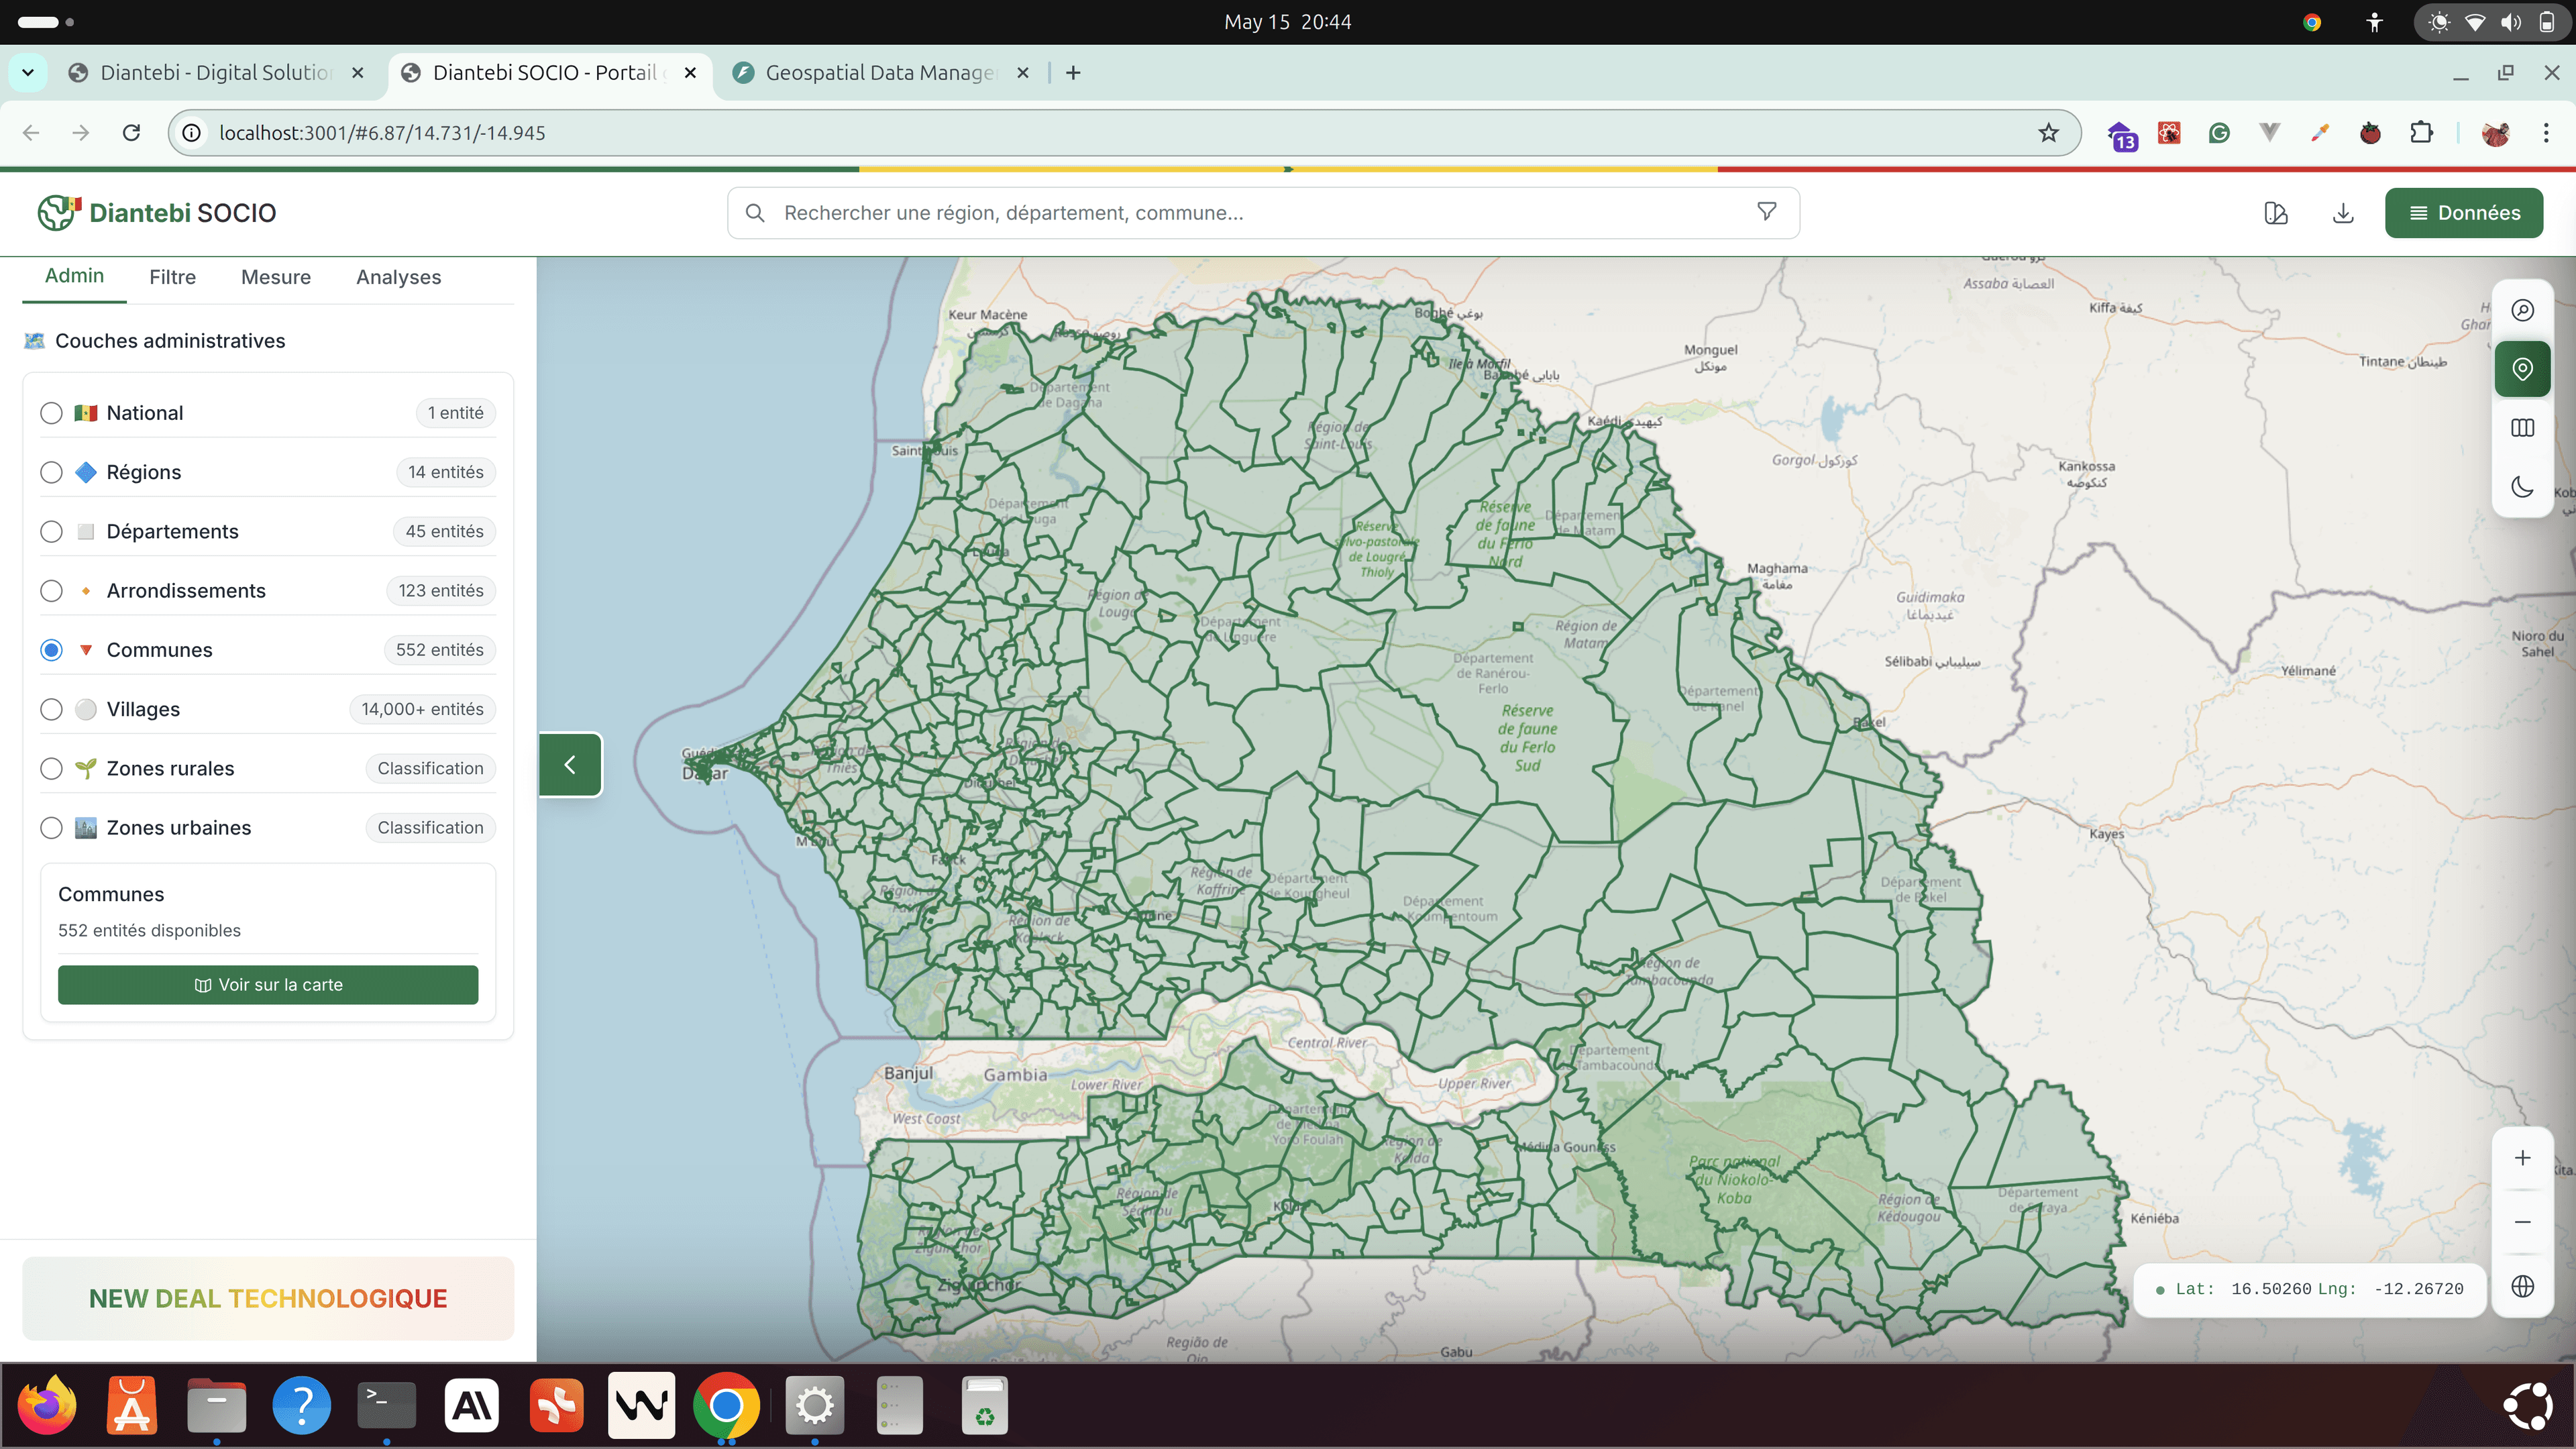Click the map view icon in the right toolbar
The width and height of the screenshot is (2576, 1449).
pos(2522,428)
